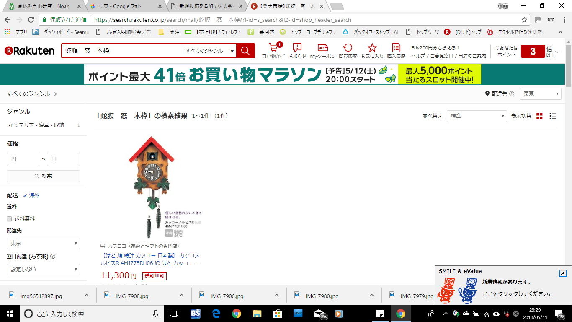Screen dimensions: 572x322
Task: Open the お買い物マラソン banner
Action: coord(283,74)
